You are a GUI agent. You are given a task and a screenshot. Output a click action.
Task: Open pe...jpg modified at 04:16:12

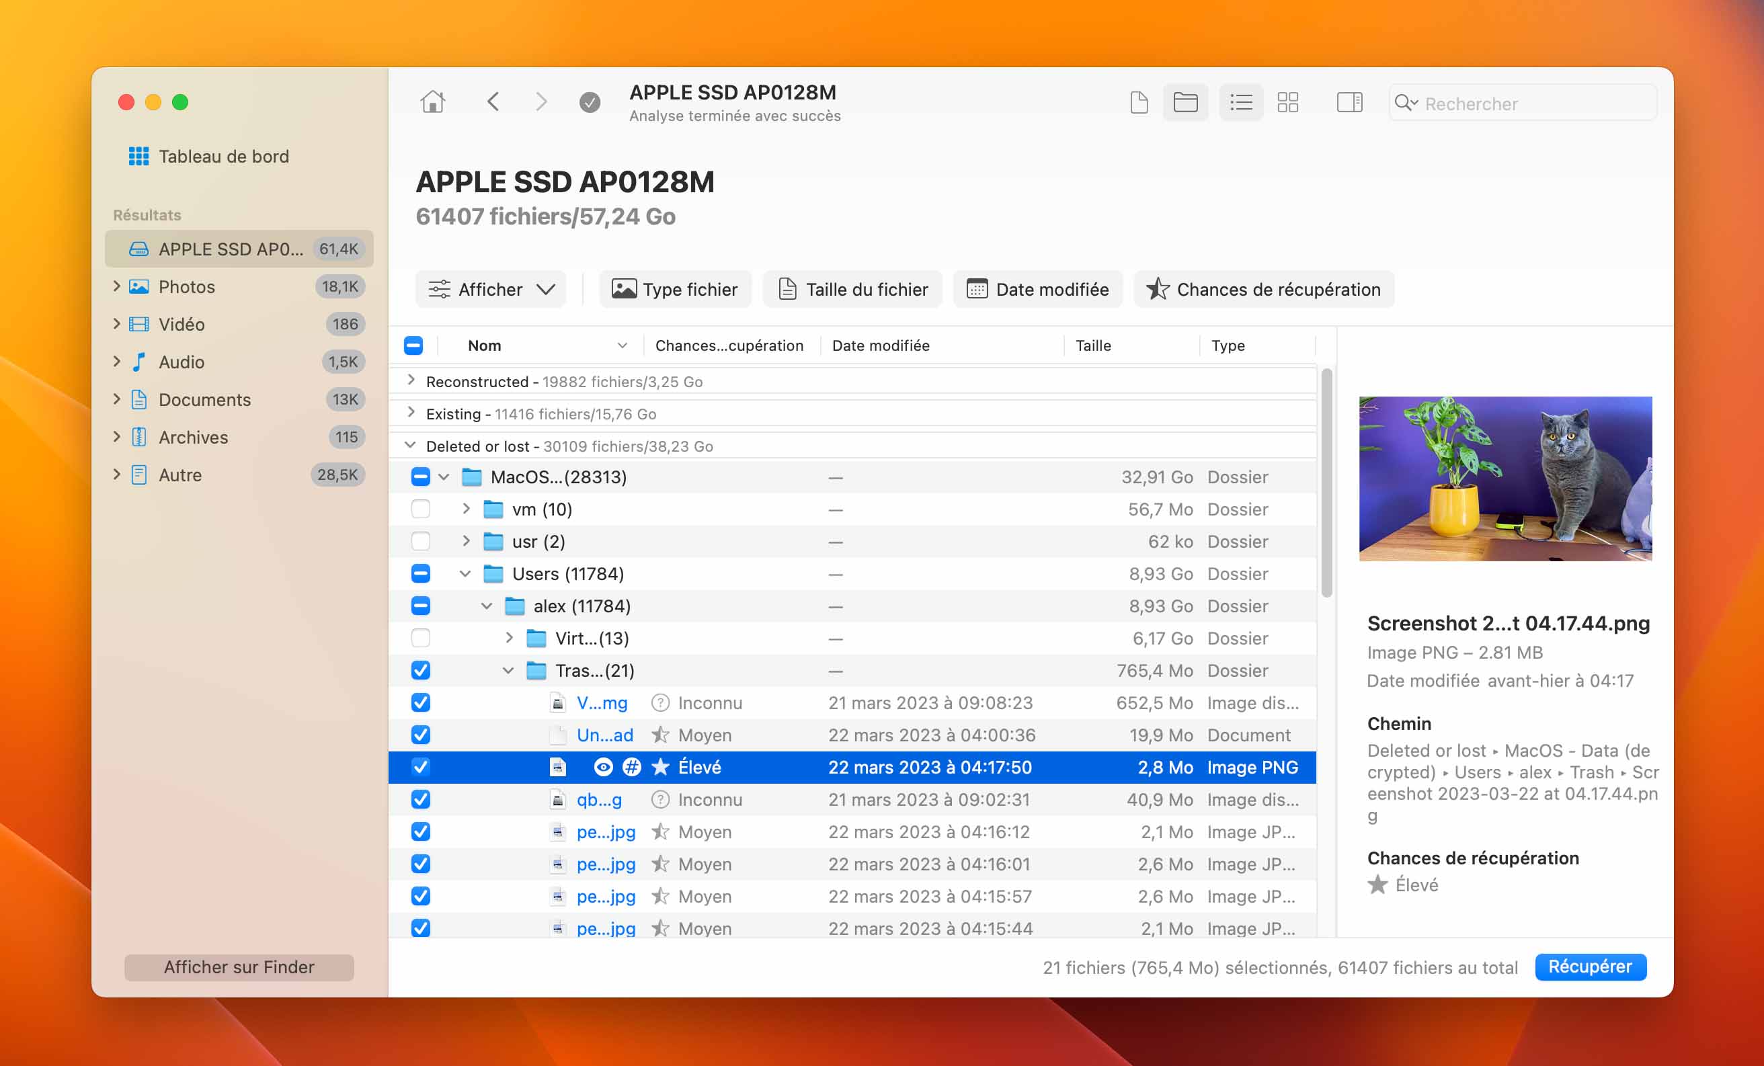pyautogui.click(x=606, y=832)
